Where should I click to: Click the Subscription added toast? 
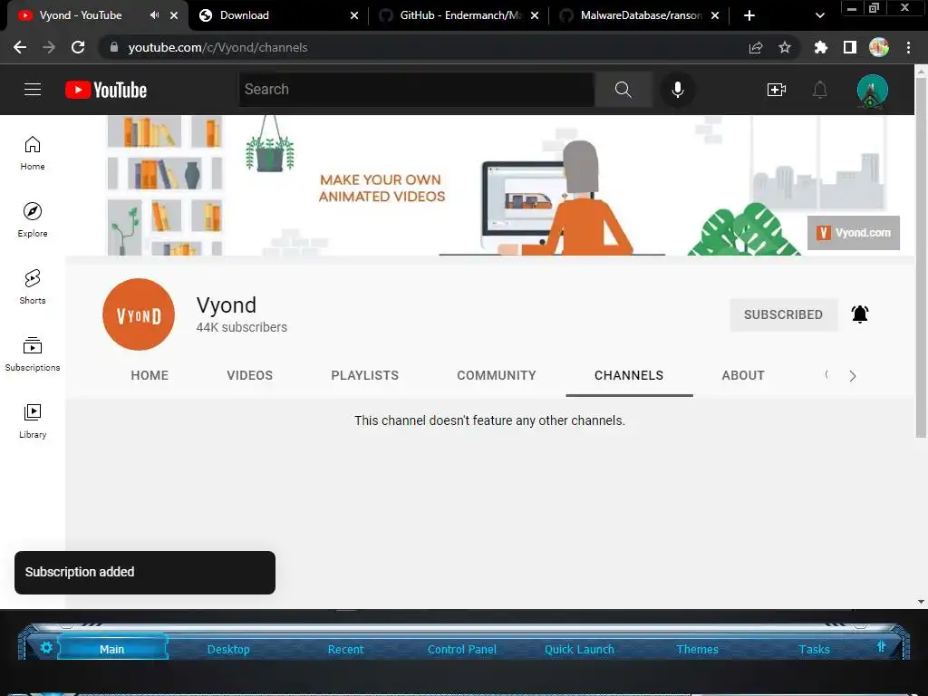click(x=145, y=573)
